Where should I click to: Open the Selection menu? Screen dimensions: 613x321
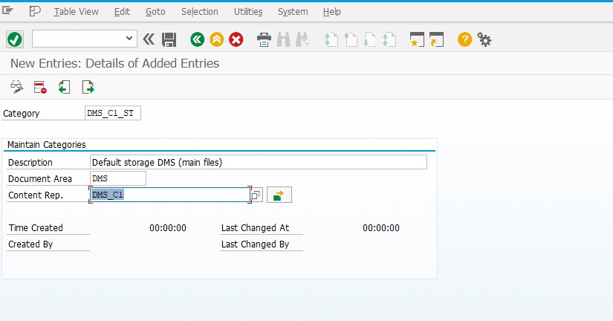click(199, 12)
